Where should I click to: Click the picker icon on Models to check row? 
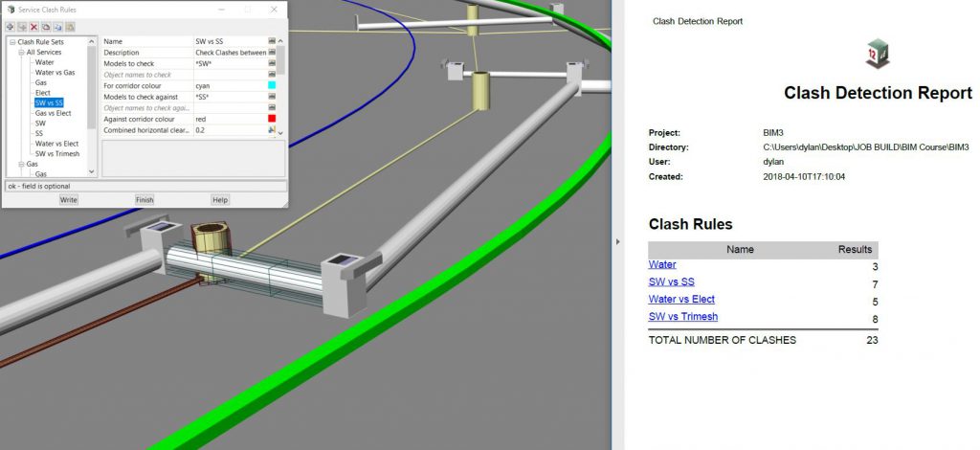(x=272, y=63)
